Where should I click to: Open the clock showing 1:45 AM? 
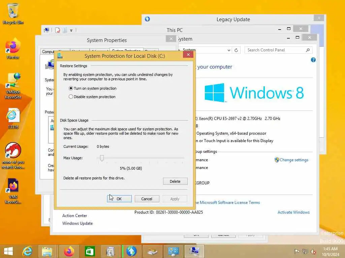[331, 251]
